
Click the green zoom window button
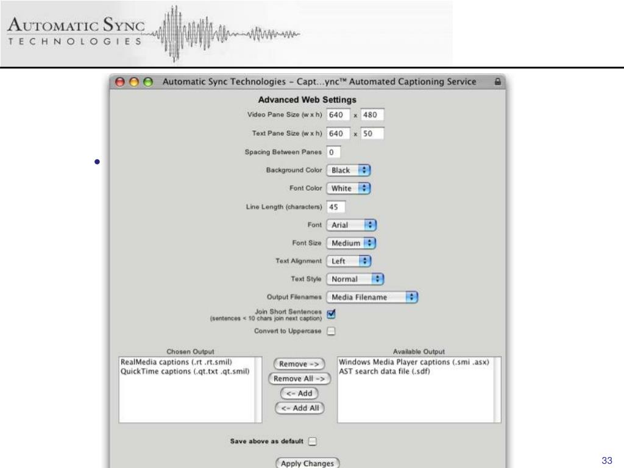tap(148, 82)
